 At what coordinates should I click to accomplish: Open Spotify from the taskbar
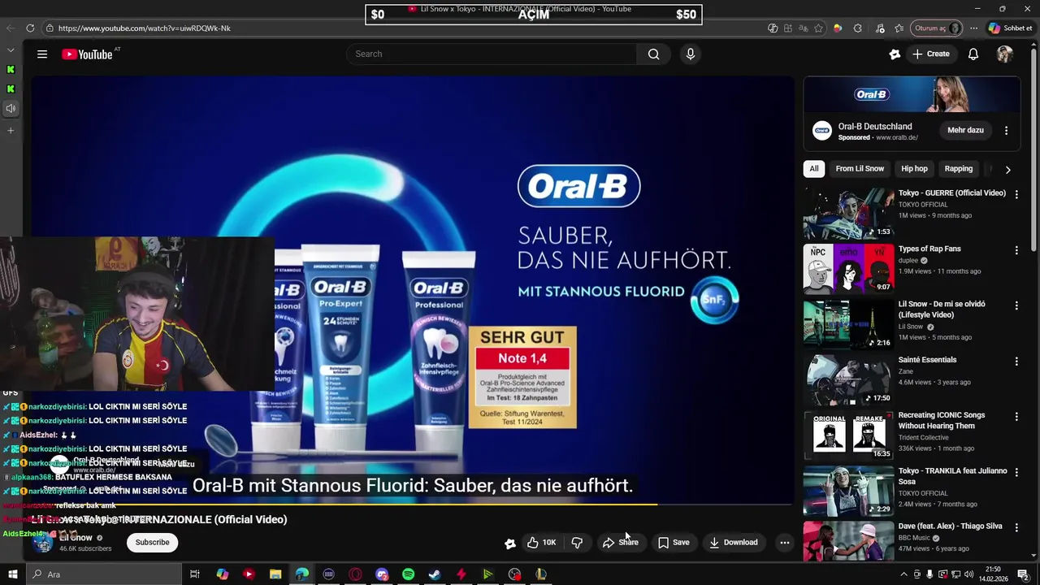point(408,574)
